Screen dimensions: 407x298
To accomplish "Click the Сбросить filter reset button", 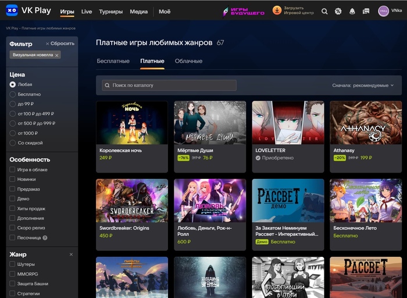I will (60, 44).
